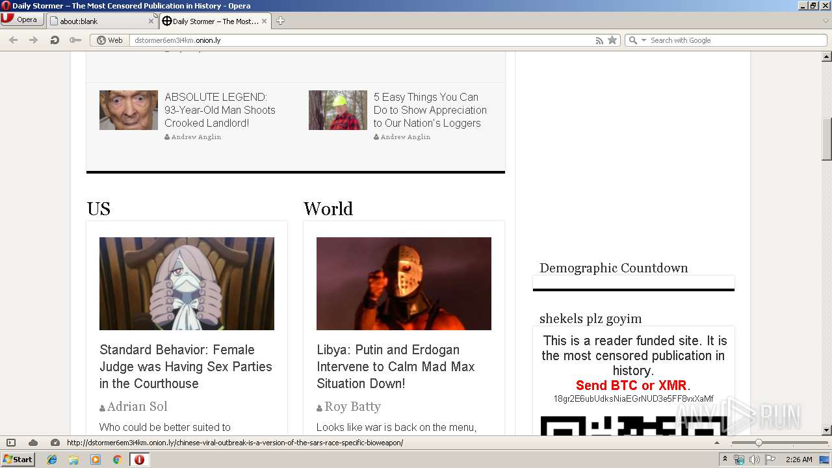Click the Opera Link cloud icon
This screenshot has height=468, width=832.
(32, 443)
